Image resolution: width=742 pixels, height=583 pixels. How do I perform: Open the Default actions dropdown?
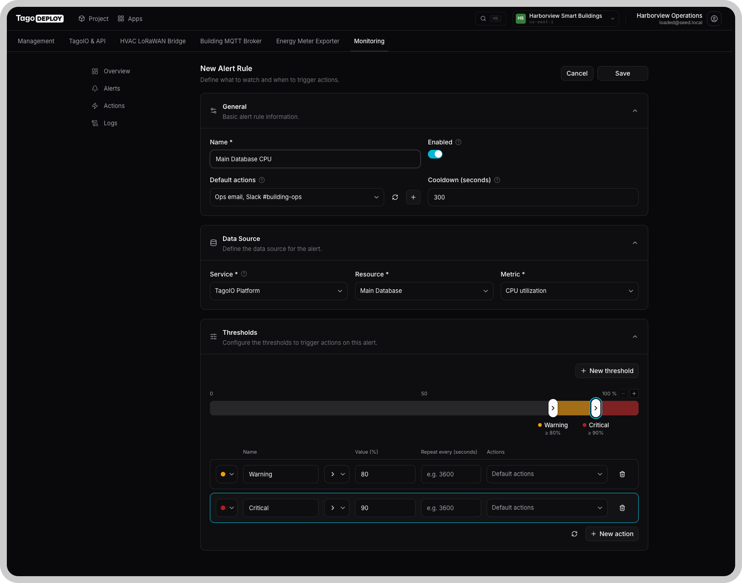click(297, 197)
